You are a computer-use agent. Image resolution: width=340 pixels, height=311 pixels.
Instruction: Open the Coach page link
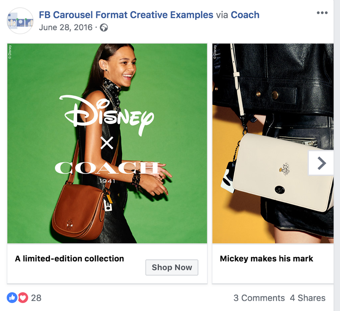(245, 15)
